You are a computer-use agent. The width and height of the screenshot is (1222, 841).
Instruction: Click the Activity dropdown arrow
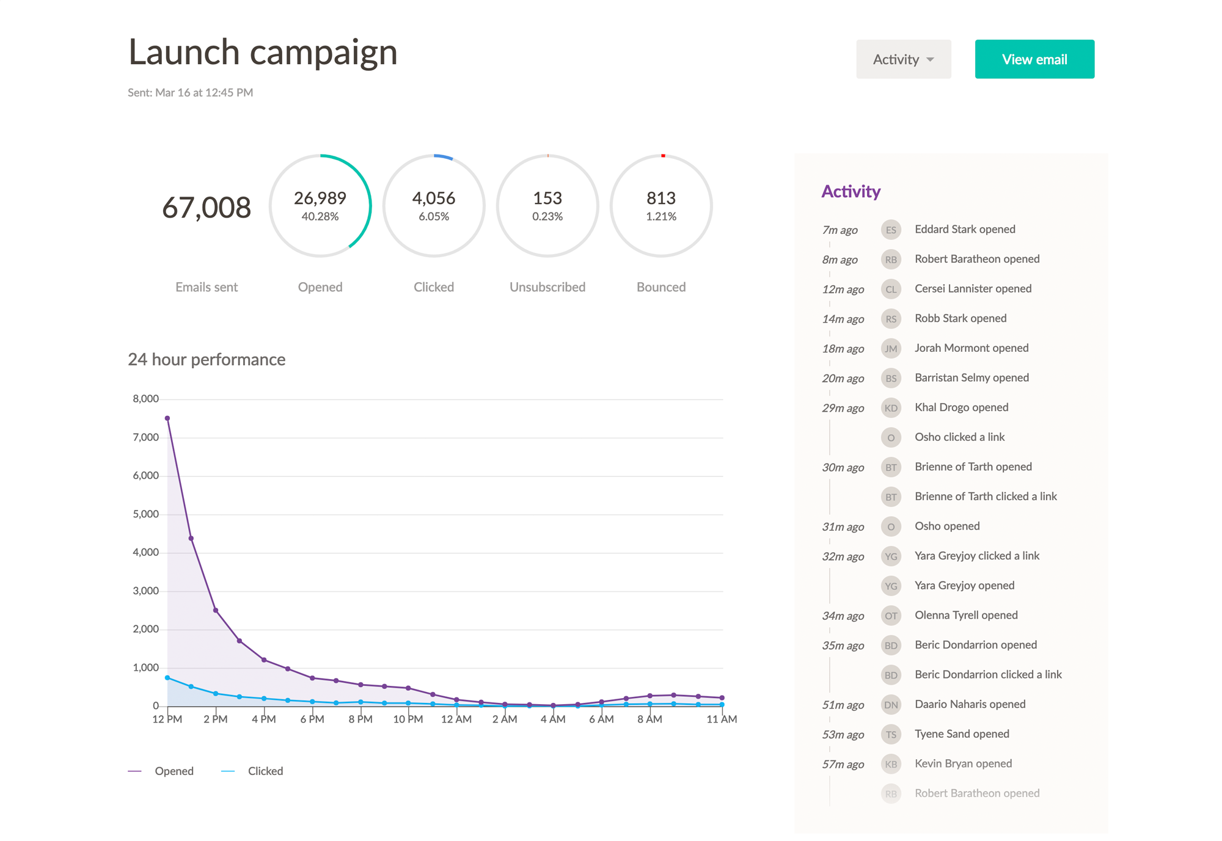coord(930,60)
